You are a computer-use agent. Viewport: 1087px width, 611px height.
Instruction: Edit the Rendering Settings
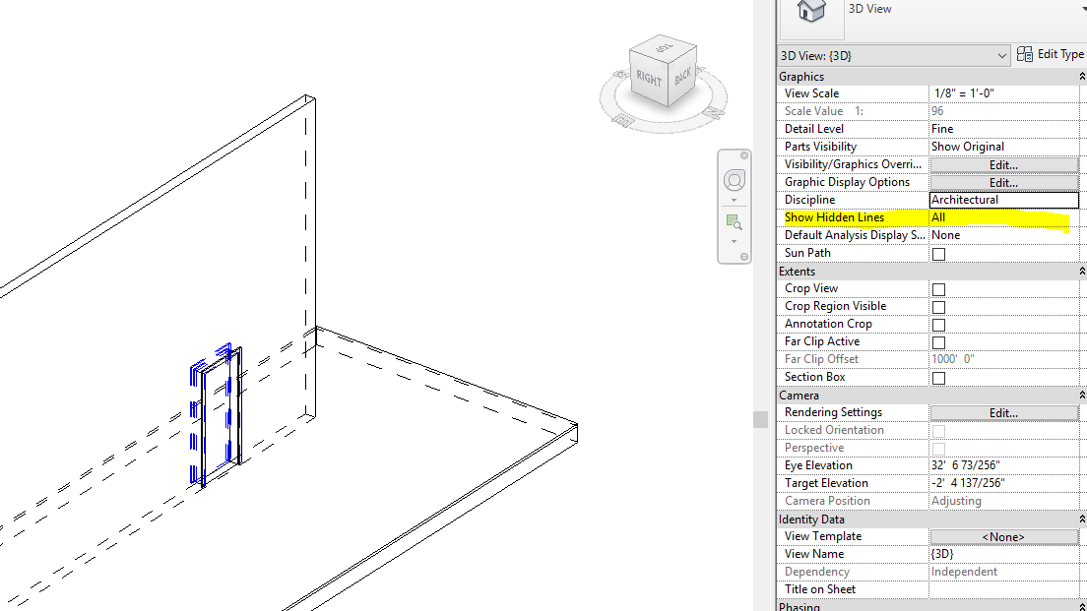tap(1003, 412)
